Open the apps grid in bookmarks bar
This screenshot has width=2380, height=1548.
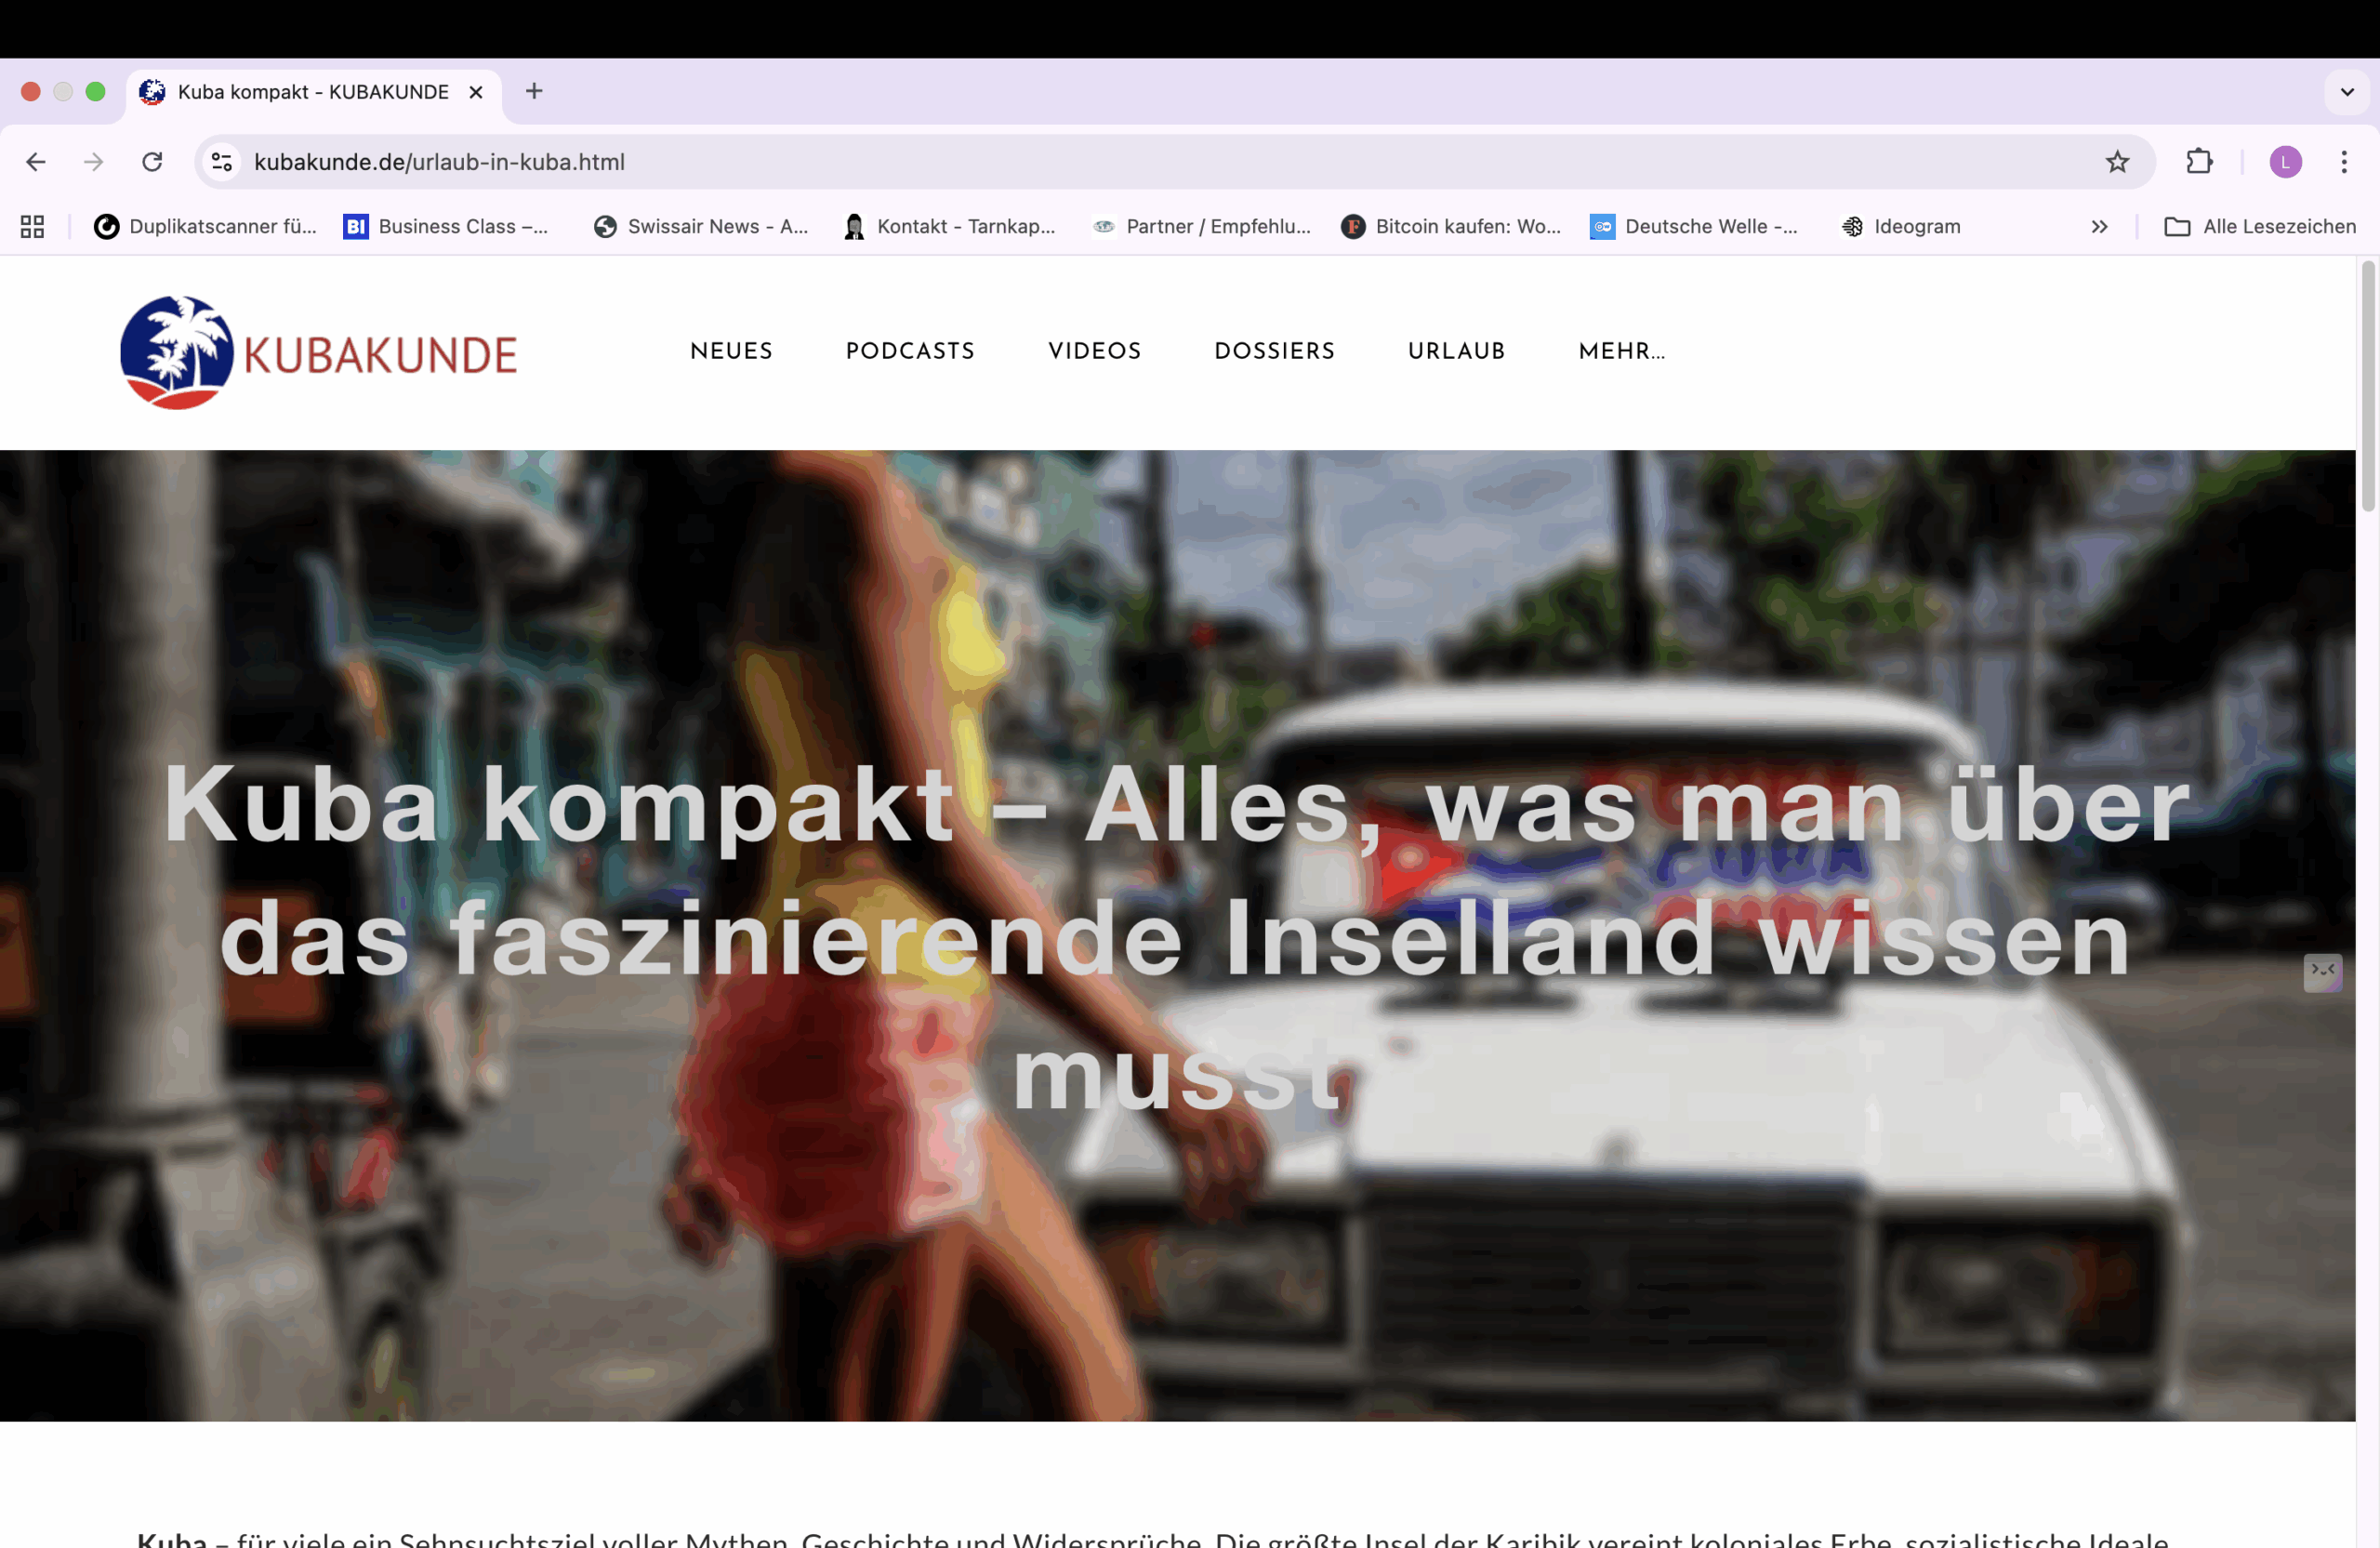pos(32,227)
